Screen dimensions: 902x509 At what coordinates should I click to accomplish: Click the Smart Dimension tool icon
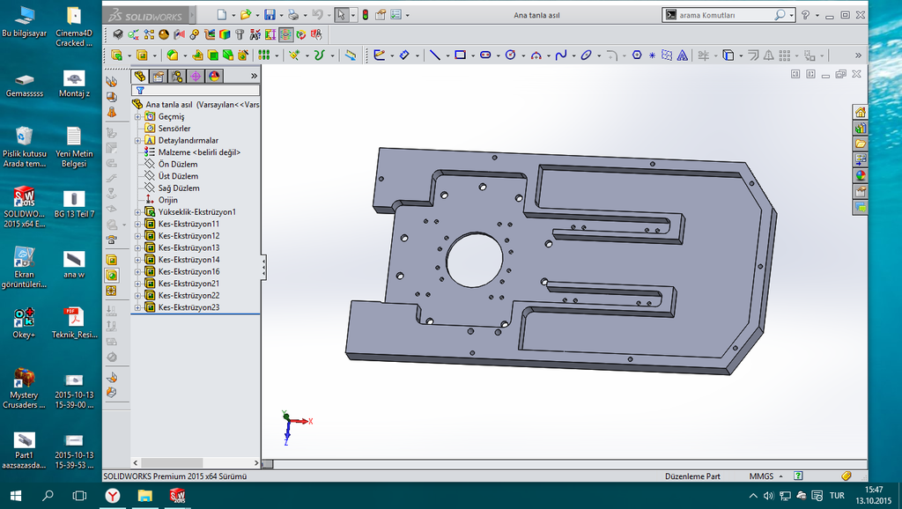pos(404,55)
